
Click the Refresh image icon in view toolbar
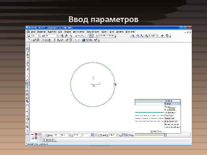(167, 36)
